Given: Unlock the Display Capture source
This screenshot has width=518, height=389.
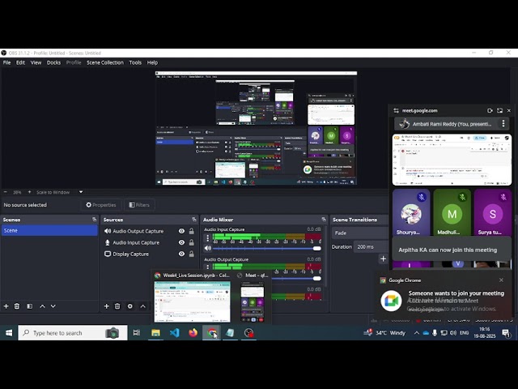Looking at the screenshot, I should coord(191,254).
